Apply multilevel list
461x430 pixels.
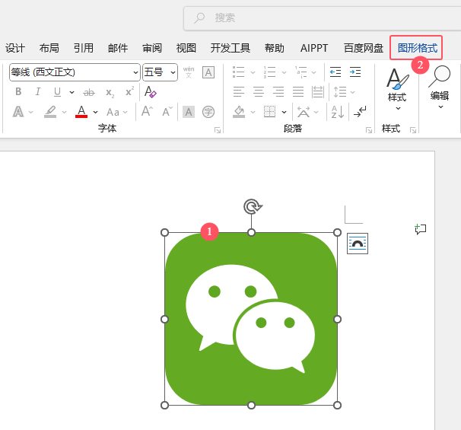coord(301,72)
